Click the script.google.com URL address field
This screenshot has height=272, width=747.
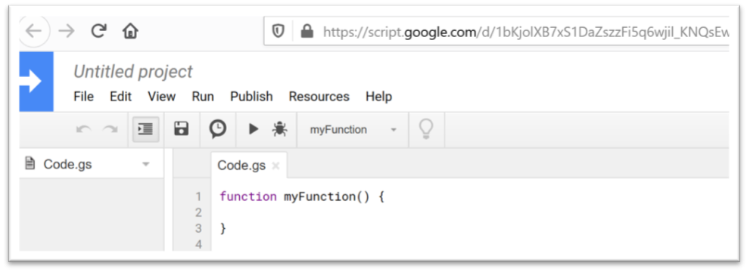click(x=496, y=32)
